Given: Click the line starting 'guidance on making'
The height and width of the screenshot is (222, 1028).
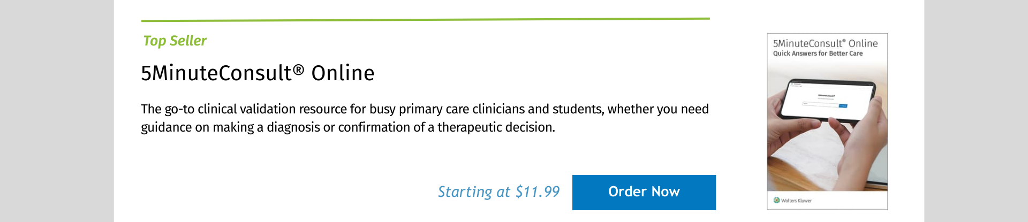Looking at the screenshot, I should click(347, 127).
